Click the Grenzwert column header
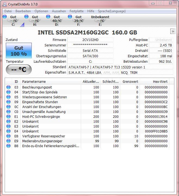 coord(130,82)
